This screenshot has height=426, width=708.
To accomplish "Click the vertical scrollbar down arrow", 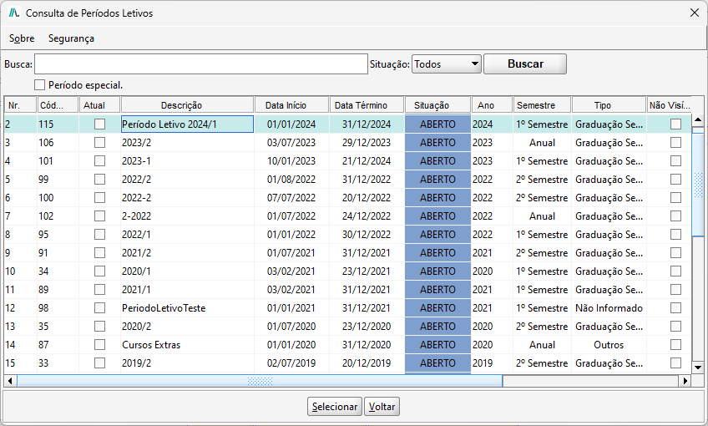I will click(698, 368).
